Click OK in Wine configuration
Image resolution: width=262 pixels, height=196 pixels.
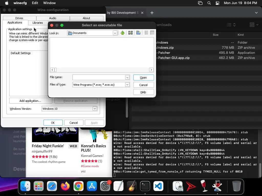[x=53, y=123]
